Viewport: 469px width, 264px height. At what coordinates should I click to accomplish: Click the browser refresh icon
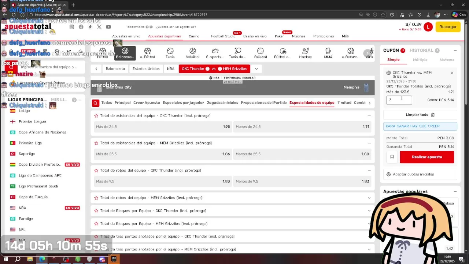14,15
